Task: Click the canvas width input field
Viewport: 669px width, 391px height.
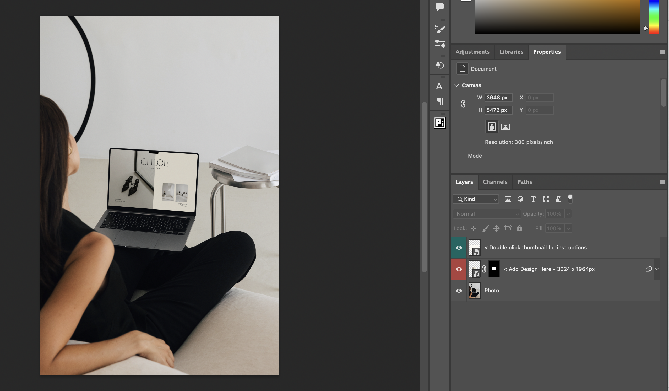Action: 498,98
